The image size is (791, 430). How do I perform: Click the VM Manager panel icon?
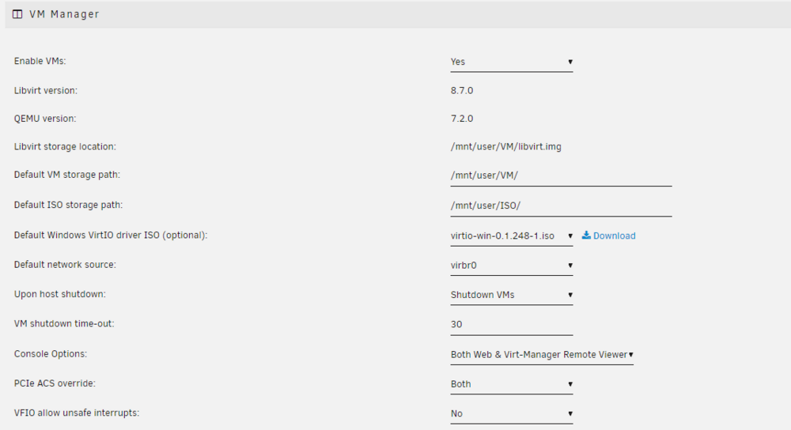click(x=17, y=14)
